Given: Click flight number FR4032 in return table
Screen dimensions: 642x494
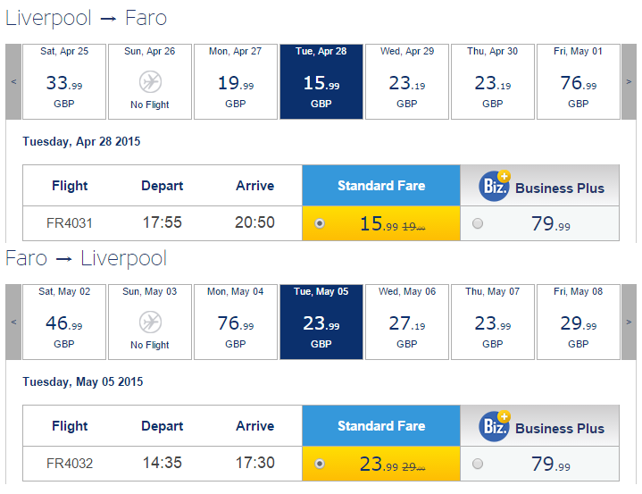Looking at the screenshot, I should coord(70,464).
